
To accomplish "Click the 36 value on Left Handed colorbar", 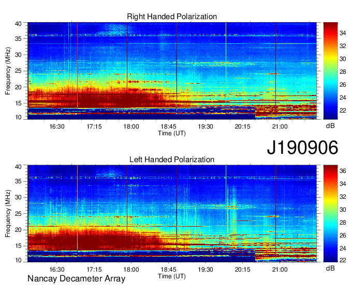I will 343,171.
